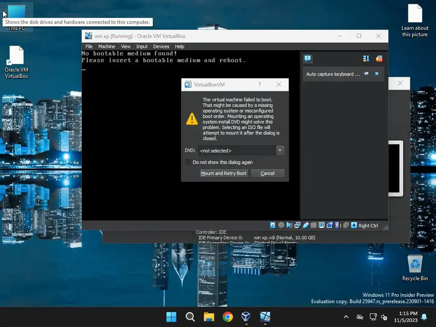436x327 pixels.
Task: Click Mount and Retry Boot button
Action: pyautogui.click(x=224, y=173)
